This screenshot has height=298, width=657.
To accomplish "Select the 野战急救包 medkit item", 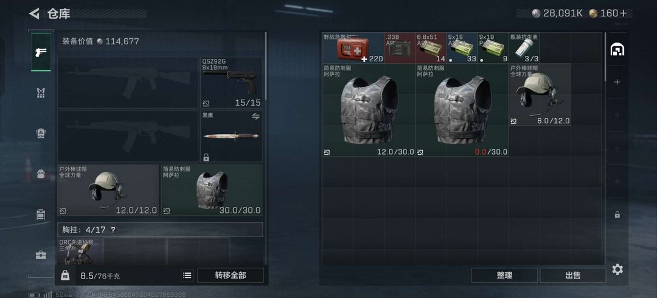I will (x=353, y=48).
